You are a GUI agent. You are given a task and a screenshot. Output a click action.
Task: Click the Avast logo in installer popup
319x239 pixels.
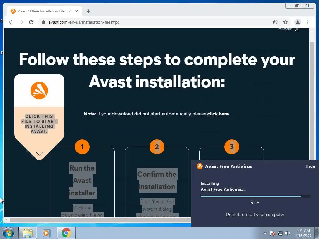(200, 166)
